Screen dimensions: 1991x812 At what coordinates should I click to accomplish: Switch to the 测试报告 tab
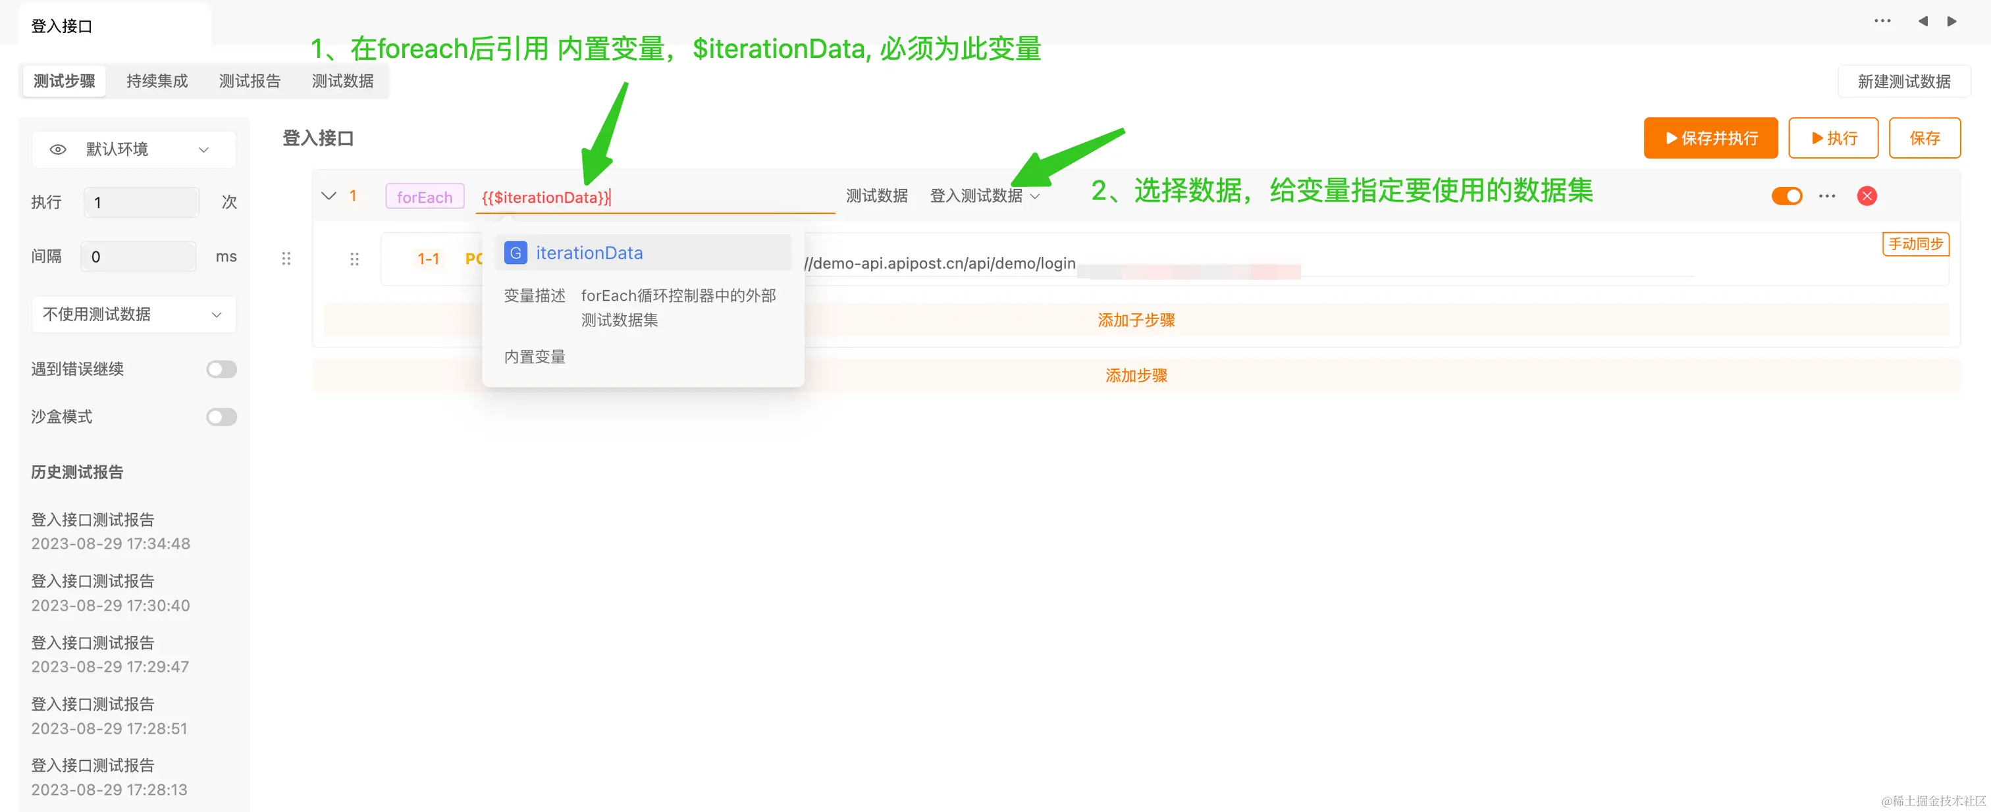(x=250, y=81)
